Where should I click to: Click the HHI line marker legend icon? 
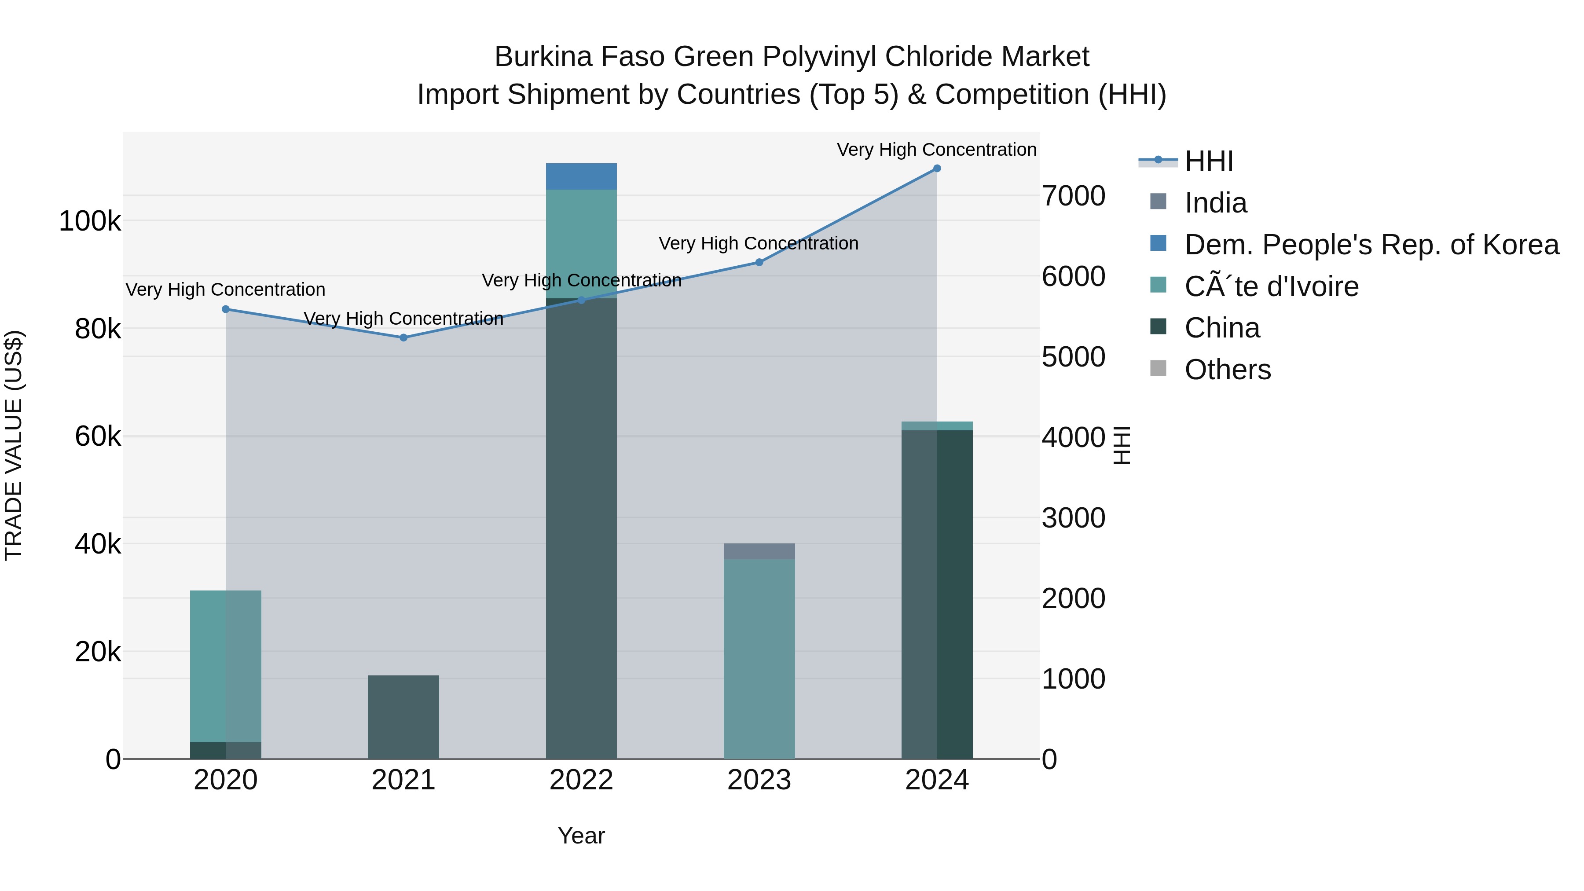click(x=1158, y=160)
